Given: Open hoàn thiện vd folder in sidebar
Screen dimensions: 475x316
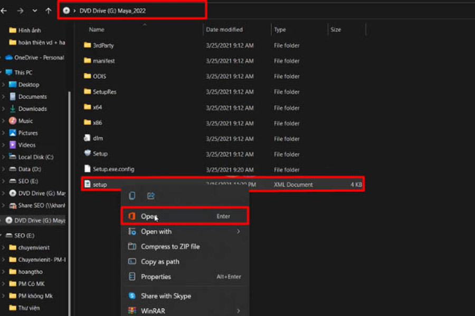Looking at the screenshot, I should [x=37, y=42].
